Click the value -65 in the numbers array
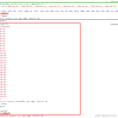118x118 pixels. coord(62,11)
